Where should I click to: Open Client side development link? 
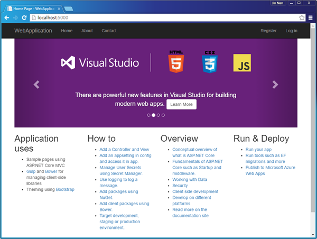coord(195,191)
